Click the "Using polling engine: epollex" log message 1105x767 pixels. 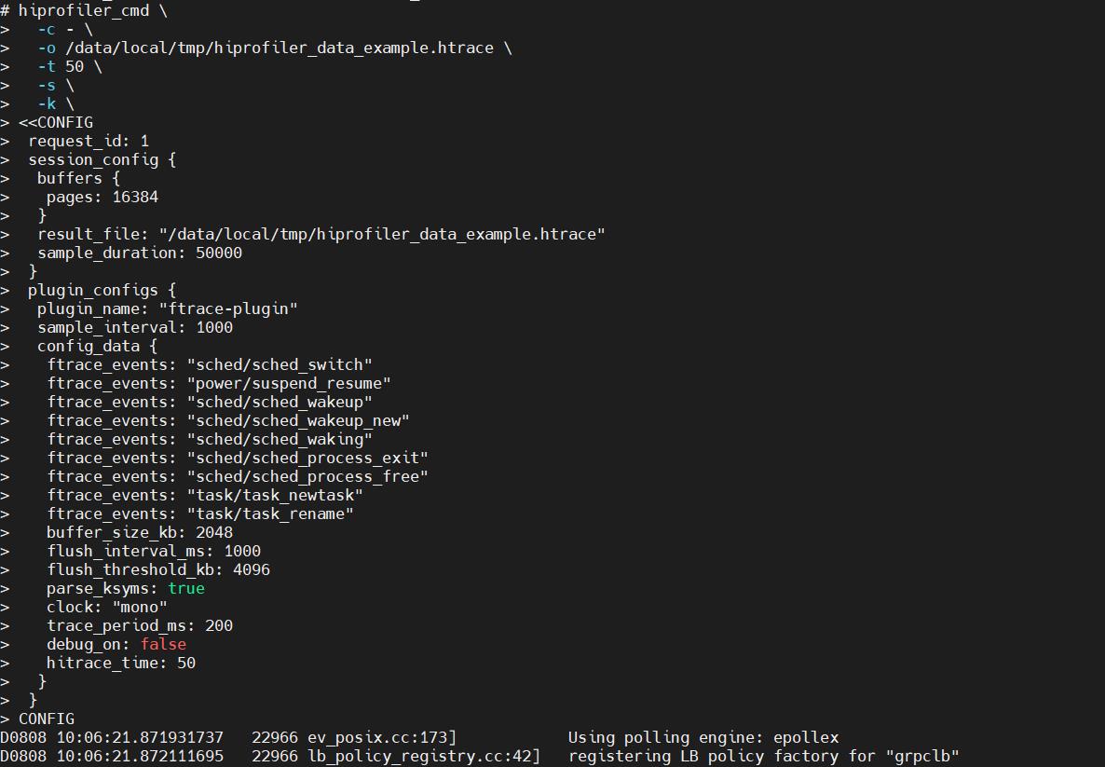(703, 737)
